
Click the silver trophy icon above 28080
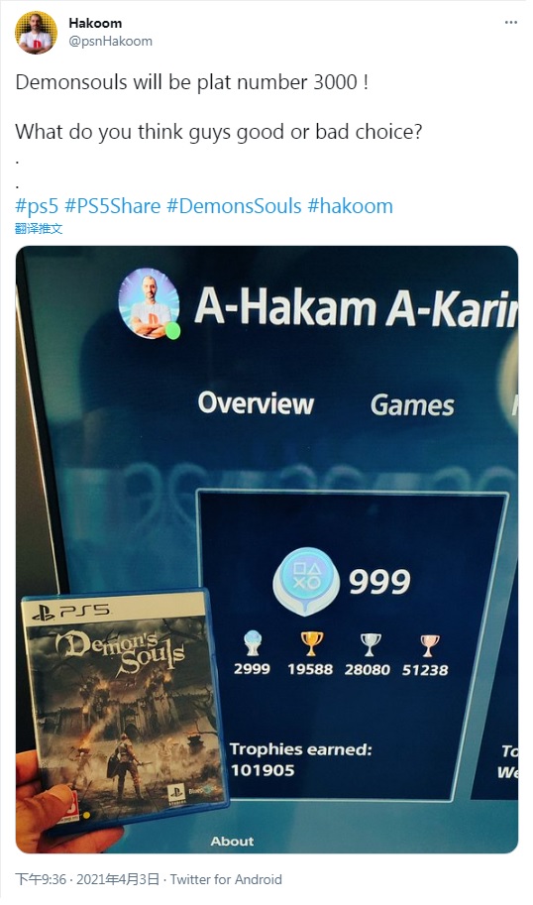coord(370,644)
